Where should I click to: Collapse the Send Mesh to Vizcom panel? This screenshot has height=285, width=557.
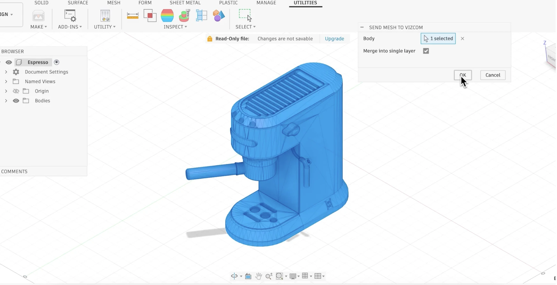click(x=362, y=27)
